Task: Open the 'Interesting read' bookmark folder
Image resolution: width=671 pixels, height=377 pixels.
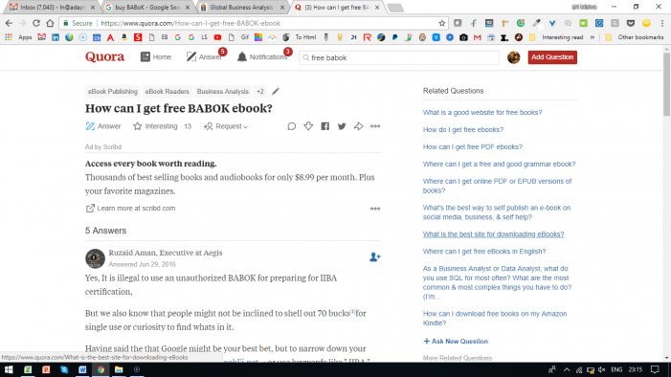Action: [x=557, y=37]
